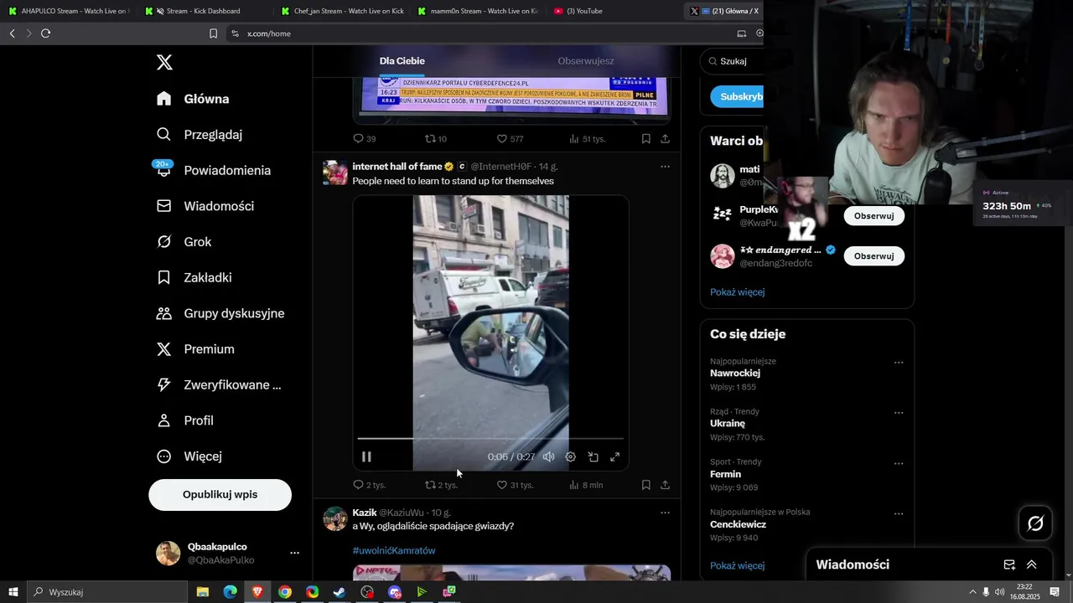Open Zakładki bookmarks

click(195, 277)
